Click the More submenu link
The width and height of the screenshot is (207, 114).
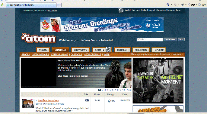(x=107, y=54)
